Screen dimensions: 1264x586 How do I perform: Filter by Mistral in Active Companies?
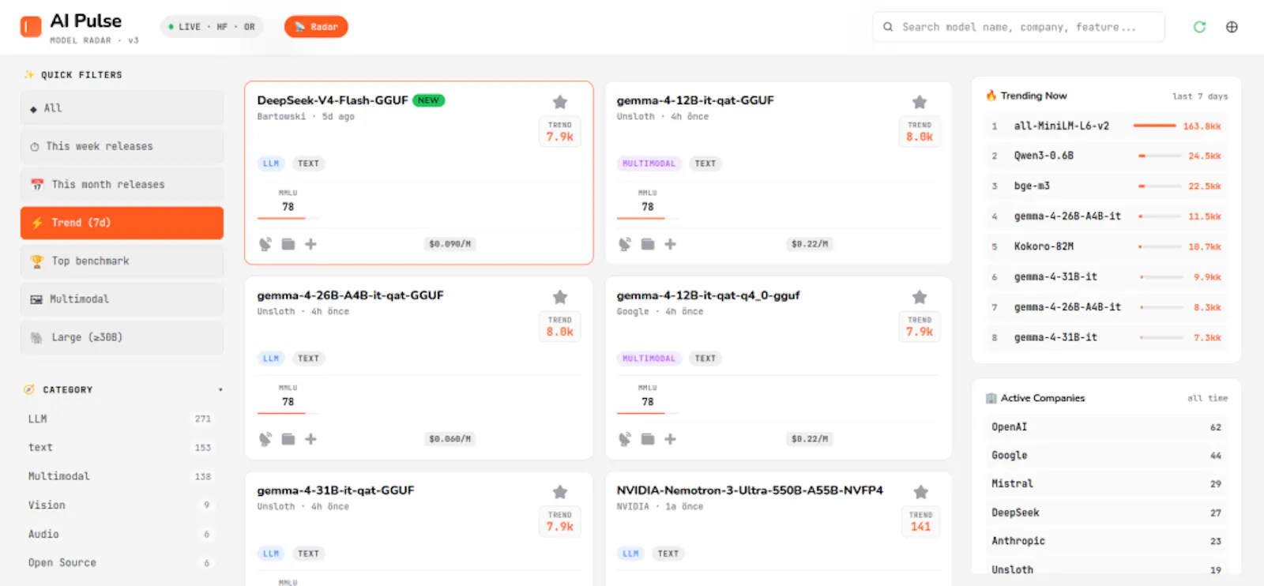click(x=1106, y=483)
